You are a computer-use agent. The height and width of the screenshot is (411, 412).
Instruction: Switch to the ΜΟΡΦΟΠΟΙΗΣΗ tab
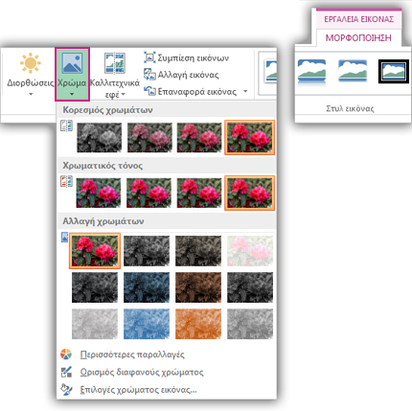click(x=358, y=37)
